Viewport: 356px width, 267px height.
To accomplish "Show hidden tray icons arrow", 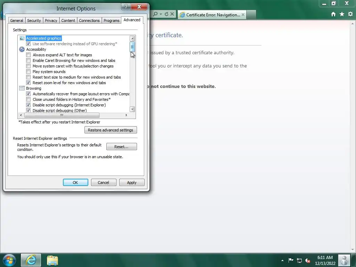I will coord(282,260).
